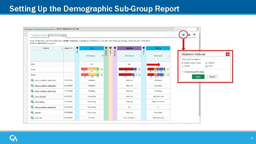Click District Total performance color bar
Image resolution: width=256 pixels, height=144 pixels.
coord(90,69)
